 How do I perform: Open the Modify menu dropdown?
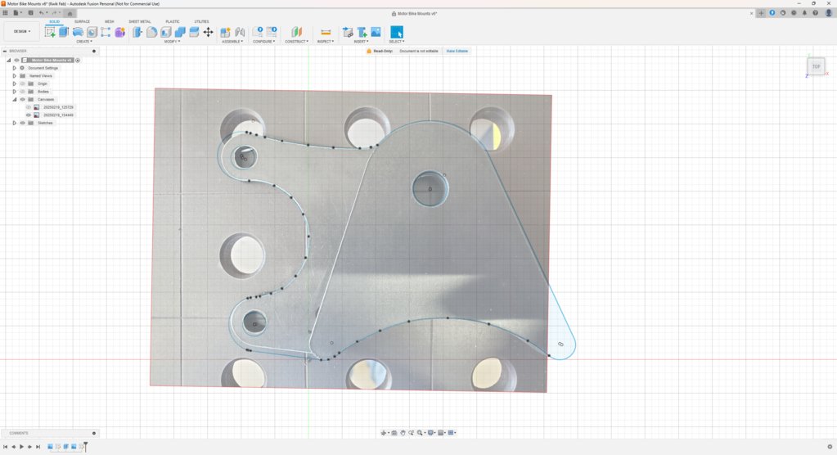point(172,42)
